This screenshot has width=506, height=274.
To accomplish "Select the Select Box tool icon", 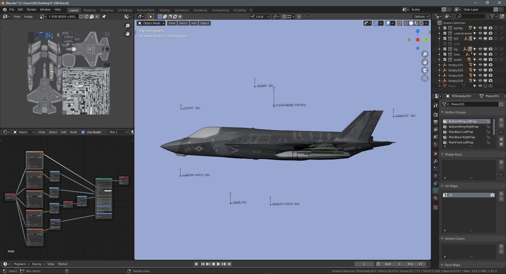I will [150, 17].
